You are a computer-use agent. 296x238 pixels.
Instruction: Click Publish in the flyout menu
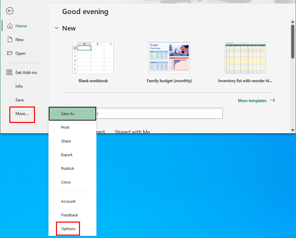pyautogui.click(x=72, y=169)
